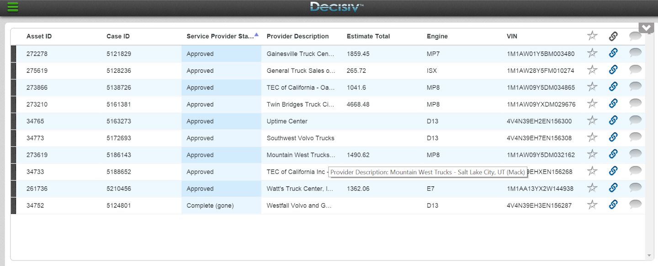Screen dimensions: 658x266
Task: Sort by Service Provider Status column
Action: pyautogui.click(x=220, y=37)
